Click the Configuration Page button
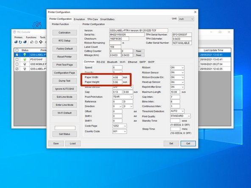 64,73
